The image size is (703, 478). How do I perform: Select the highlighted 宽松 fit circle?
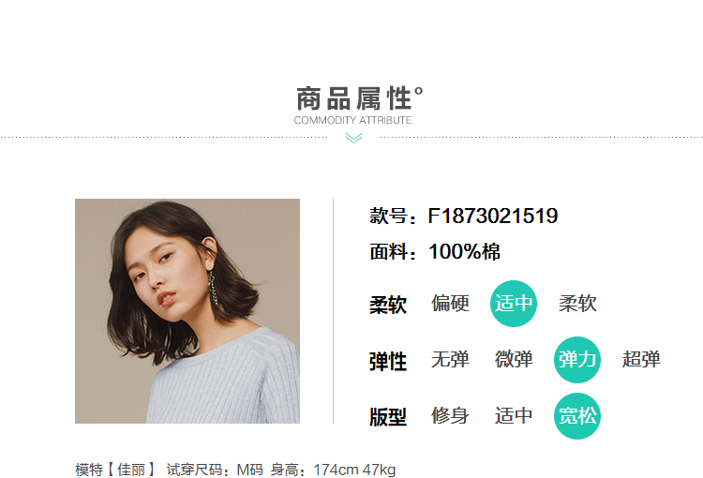pos(577,415)
